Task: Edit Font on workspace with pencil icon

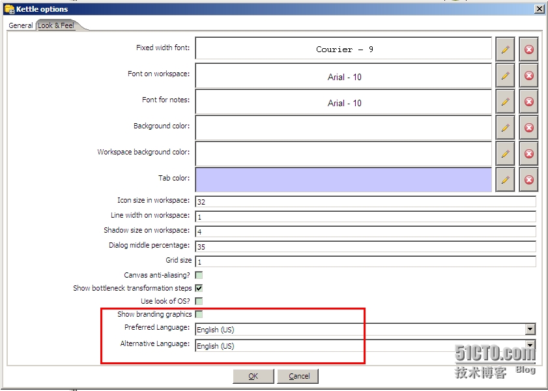Action: click(x=505, y=76)
